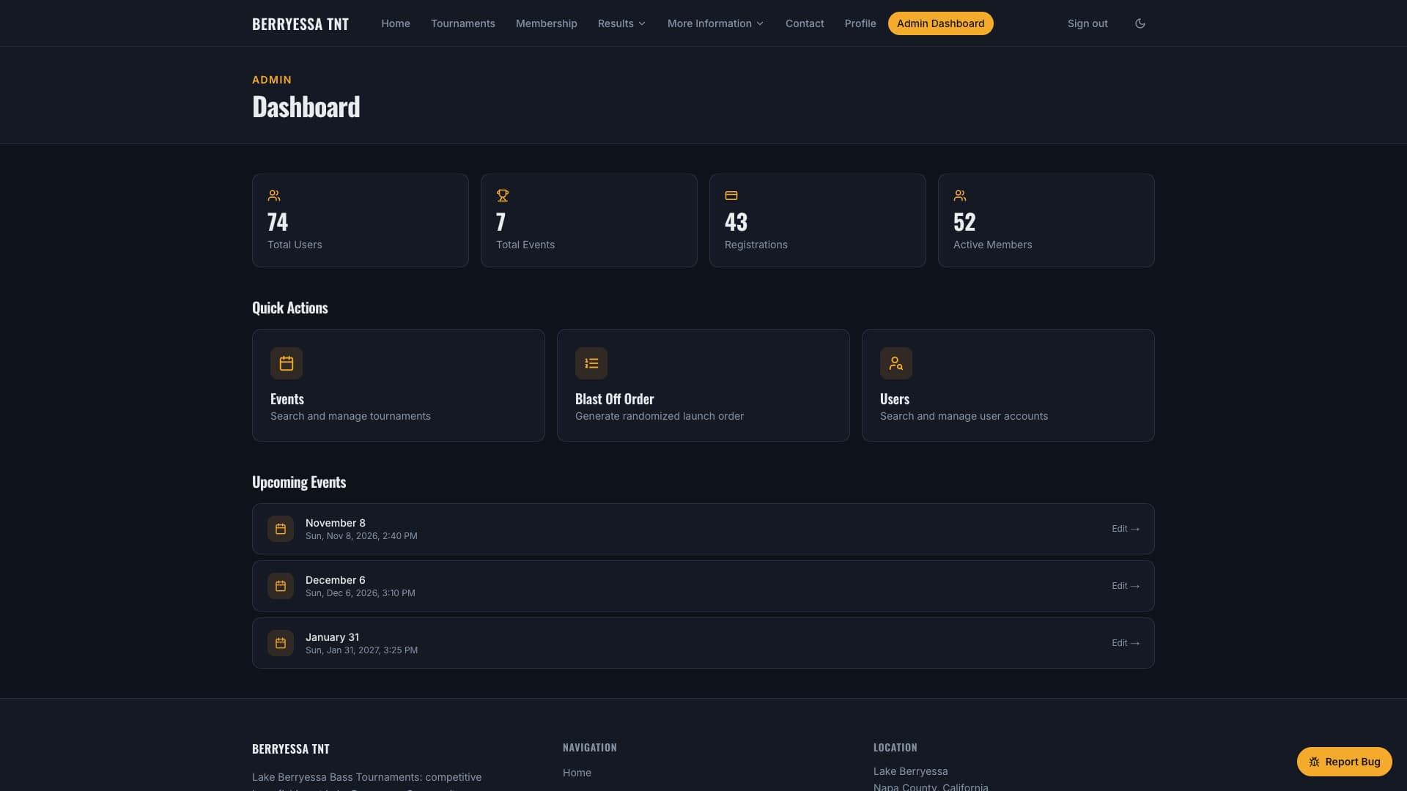Open the Contact nav item

805,23
